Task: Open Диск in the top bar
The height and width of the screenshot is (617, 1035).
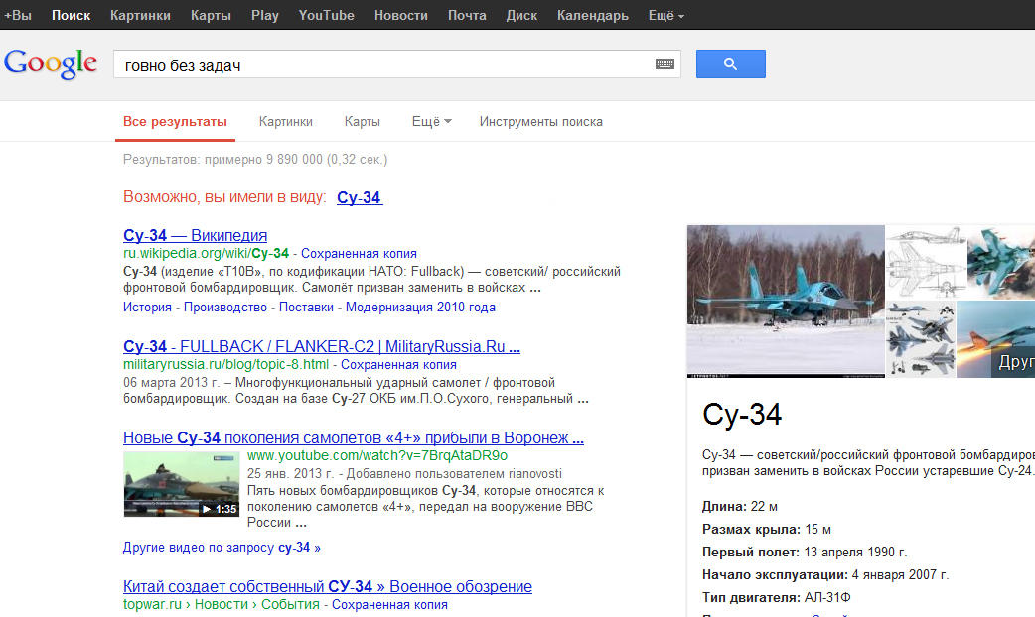Action: [x=521, y=15]
